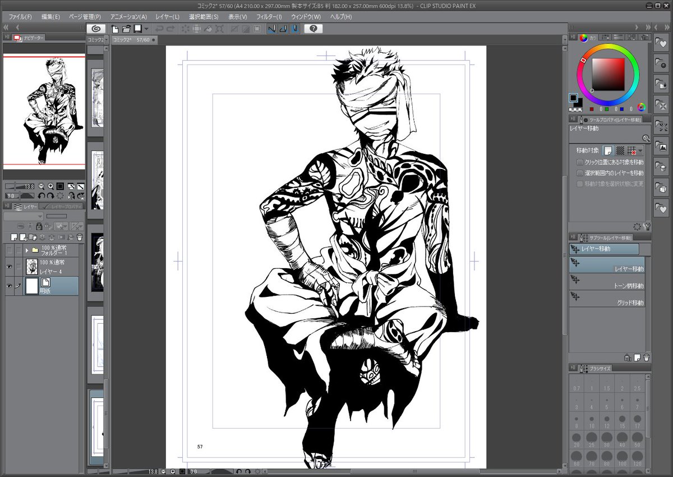Screen dimensions: 673x477
Task: Open ページ管理(P) menu
Action: coord(85,17)
